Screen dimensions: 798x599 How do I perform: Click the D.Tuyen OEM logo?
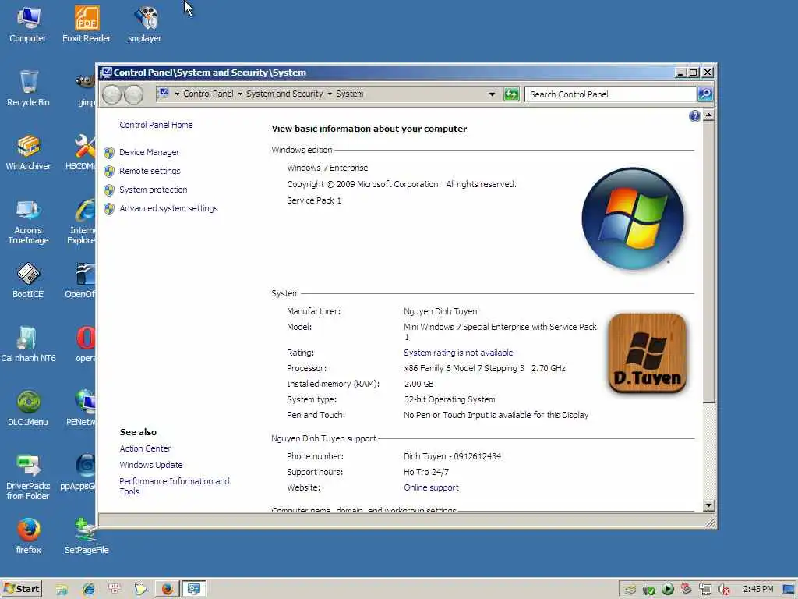[647, 353]
